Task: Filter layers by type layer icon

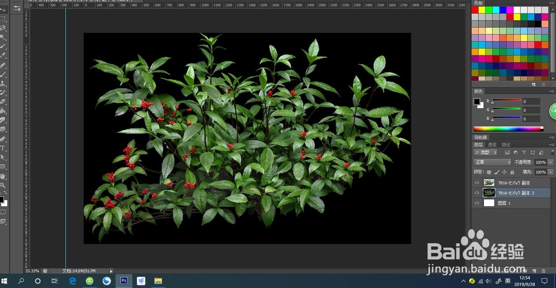Action: coord(524,153)
